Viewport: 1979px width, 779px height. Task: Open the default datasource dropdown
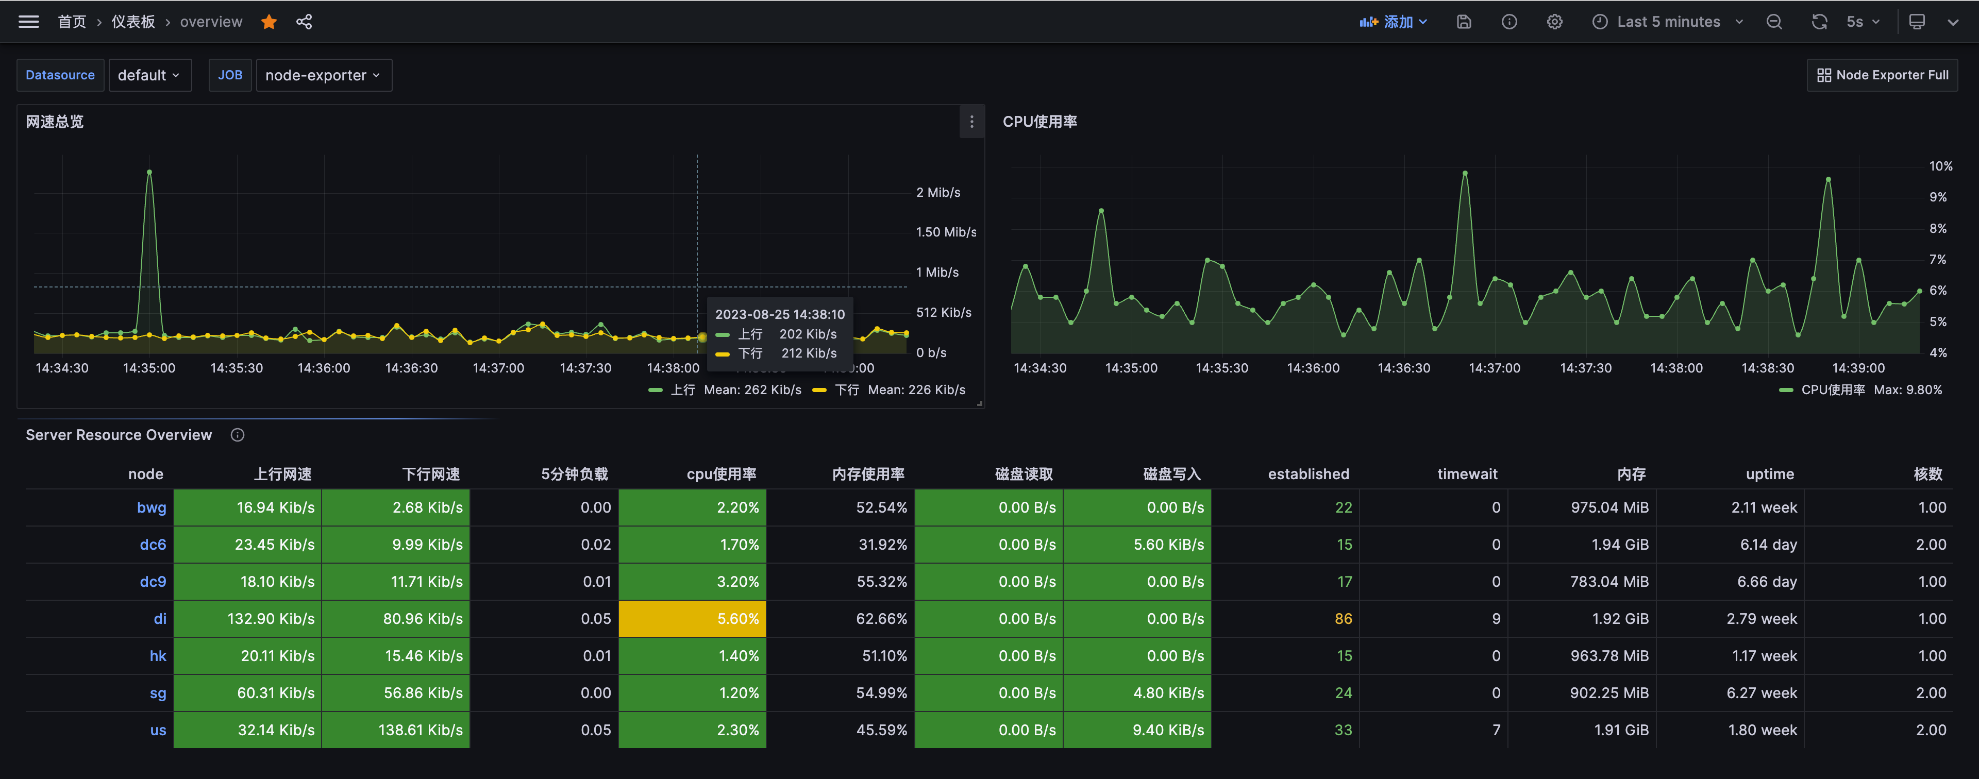point(149,75)
